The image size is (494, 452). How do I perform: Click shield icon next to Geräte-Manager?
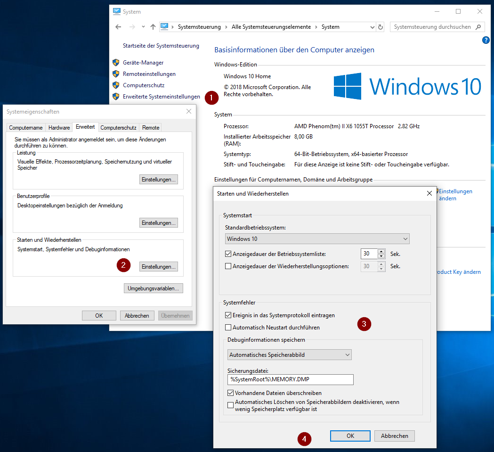pyautogui.click(x=116, y=63)
